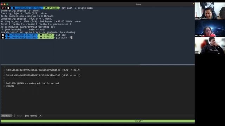Click the branch icon in the vim status line
The height and width of the screenshot is (126, 225).
(15, 115)
